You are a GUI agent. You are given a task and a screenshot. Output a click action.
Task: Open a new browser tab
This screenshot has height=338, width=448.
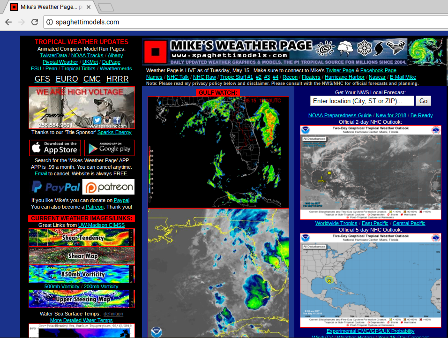[x=106, y=7]
